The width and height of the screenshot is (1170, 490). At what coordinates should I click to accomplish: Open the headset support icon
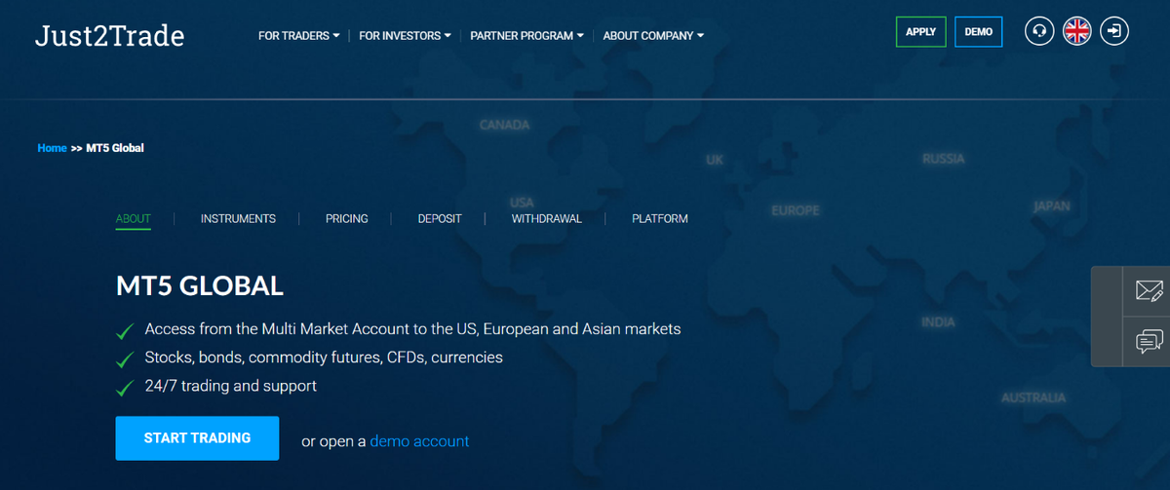pos(1039,31)
